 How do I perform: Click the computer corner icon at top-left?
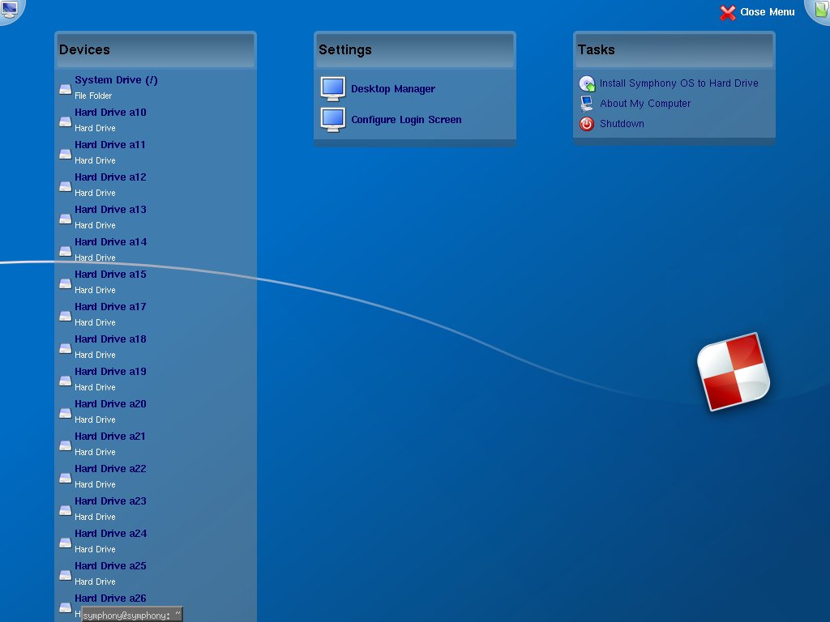click(x=10, y=9)
